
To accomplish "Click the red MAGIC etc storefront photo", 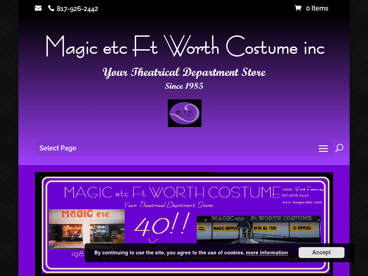I will click(86, 229).
